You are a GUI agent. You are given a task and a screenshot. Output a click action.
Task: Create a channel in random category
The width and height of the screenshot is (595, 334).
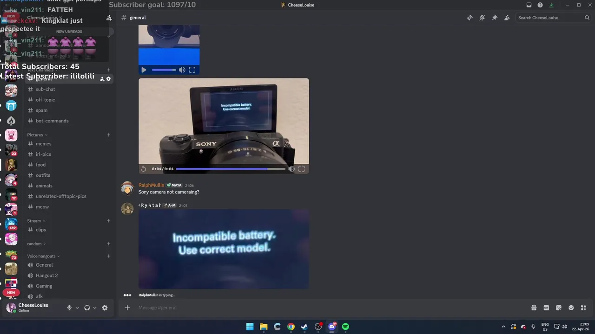108,244
